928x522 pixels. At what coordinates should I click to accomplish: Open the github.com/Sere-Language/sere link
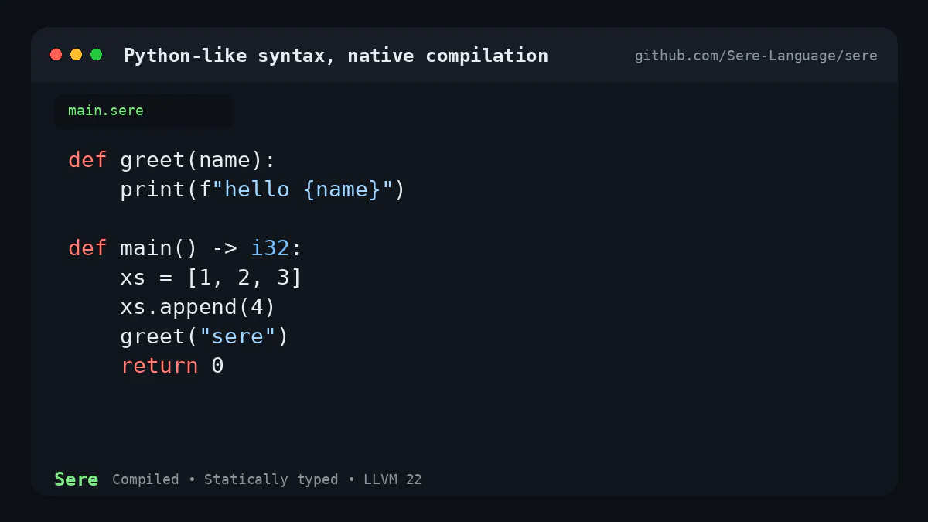tap(756, 56)
